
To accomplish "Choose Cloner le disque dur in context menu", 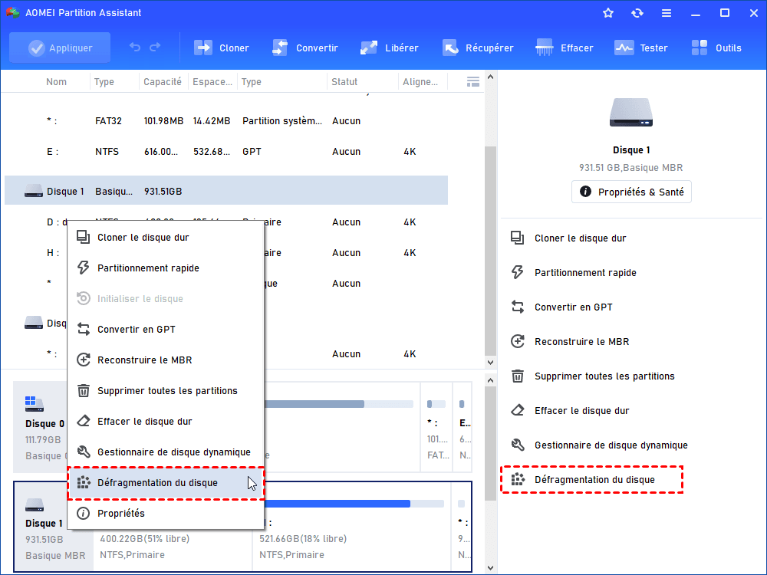I will [x=166, y=238].
